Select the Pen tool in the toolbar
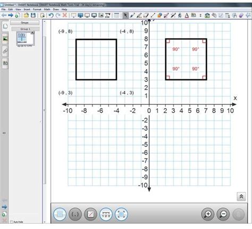252x229 pixels. (132, 15)
